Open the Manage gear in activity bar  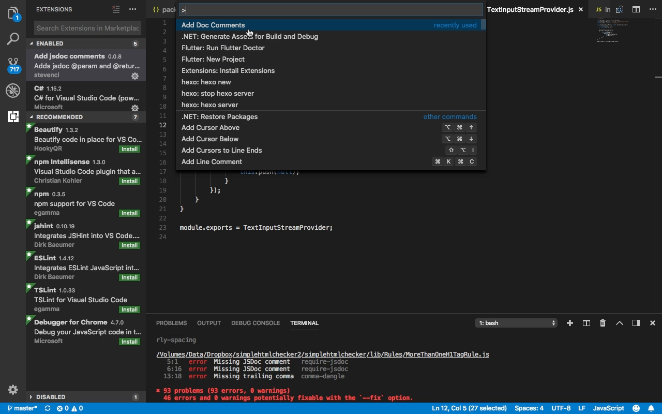(13, 390)
